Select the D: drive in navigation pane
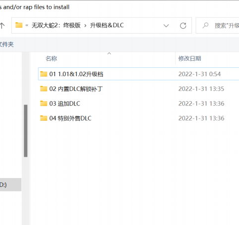The width and height of the screenshot is (239, 225). click(10, 184)
